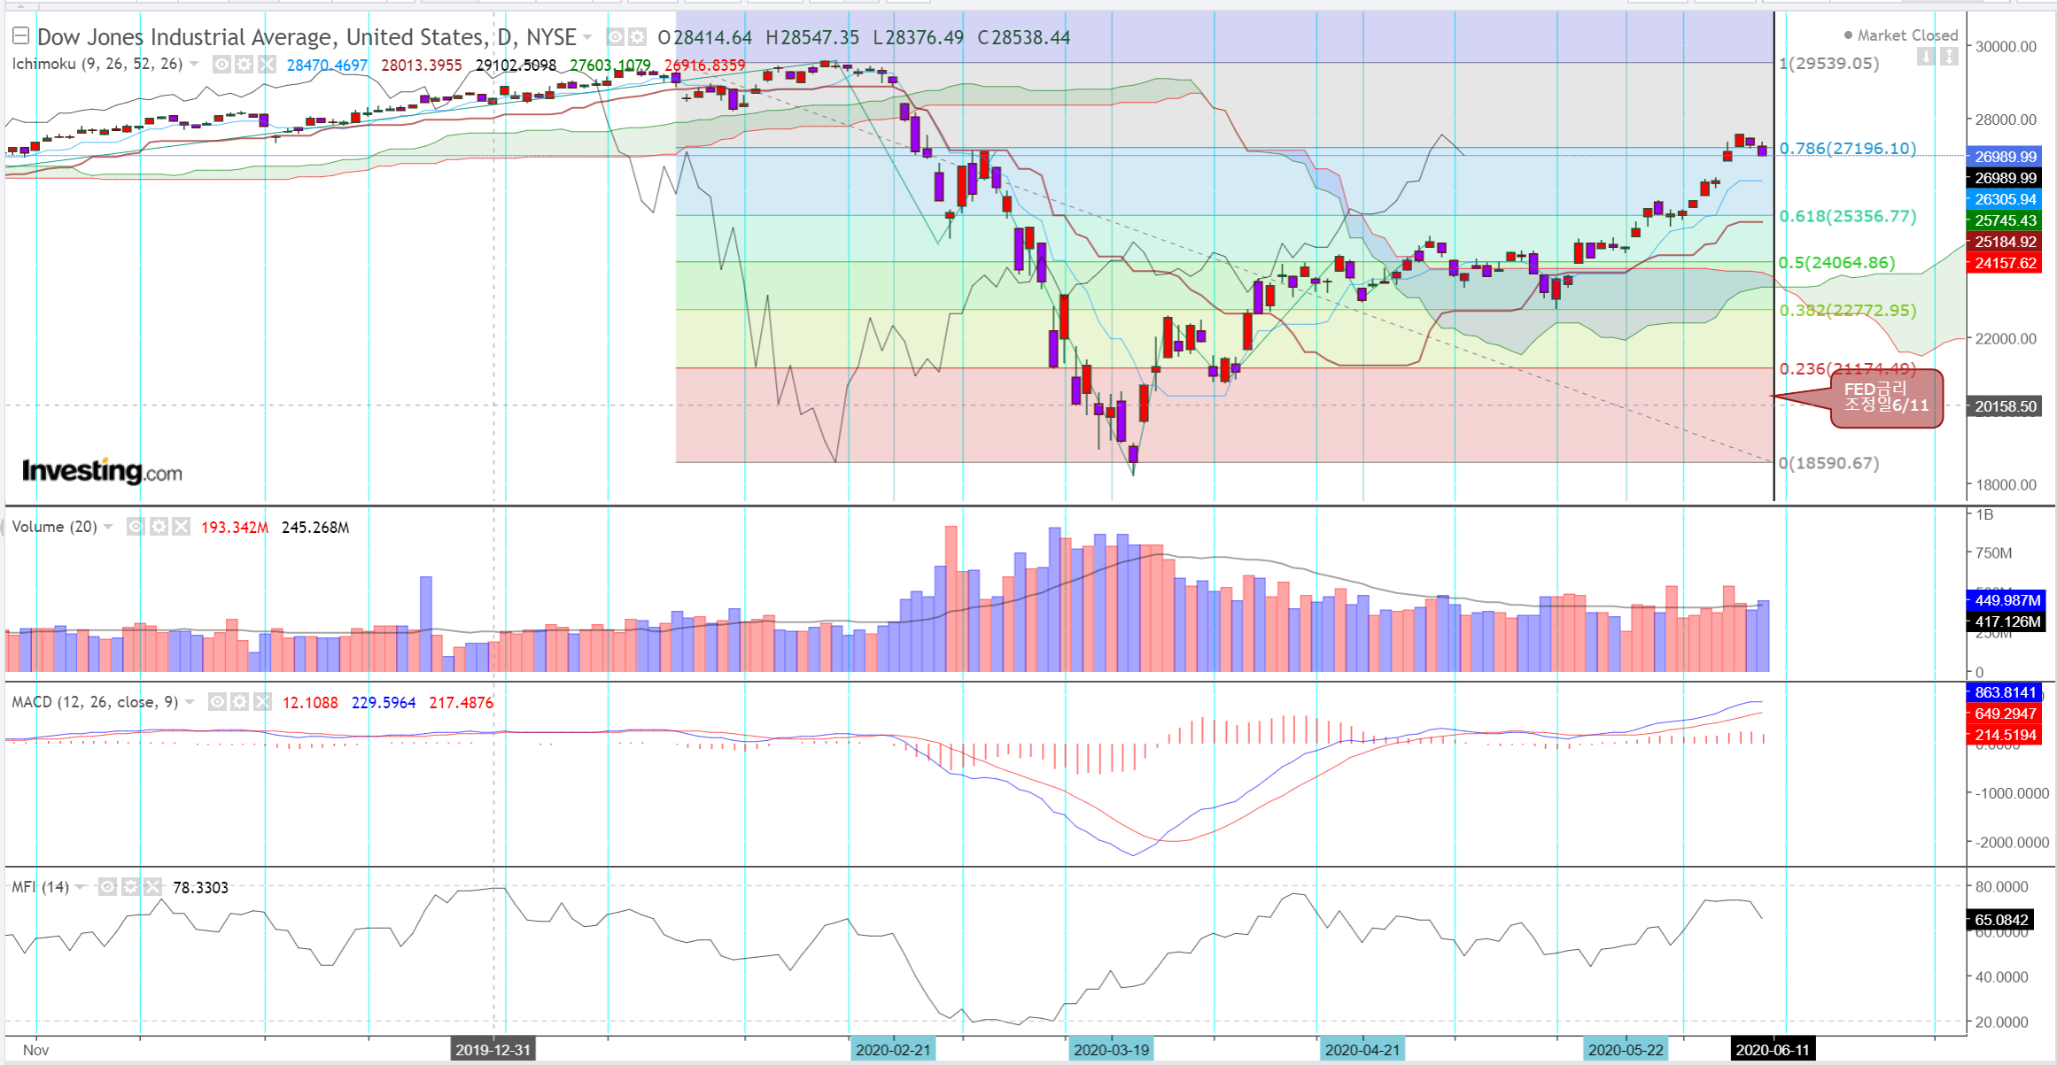2057x1065 pixels.
Task: Open the Ichimoku (9, 26, 52, 26) dropdown
Action: click(194, 64)
